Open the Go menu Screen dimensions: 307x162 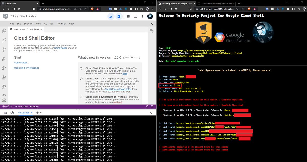[46, 24]
